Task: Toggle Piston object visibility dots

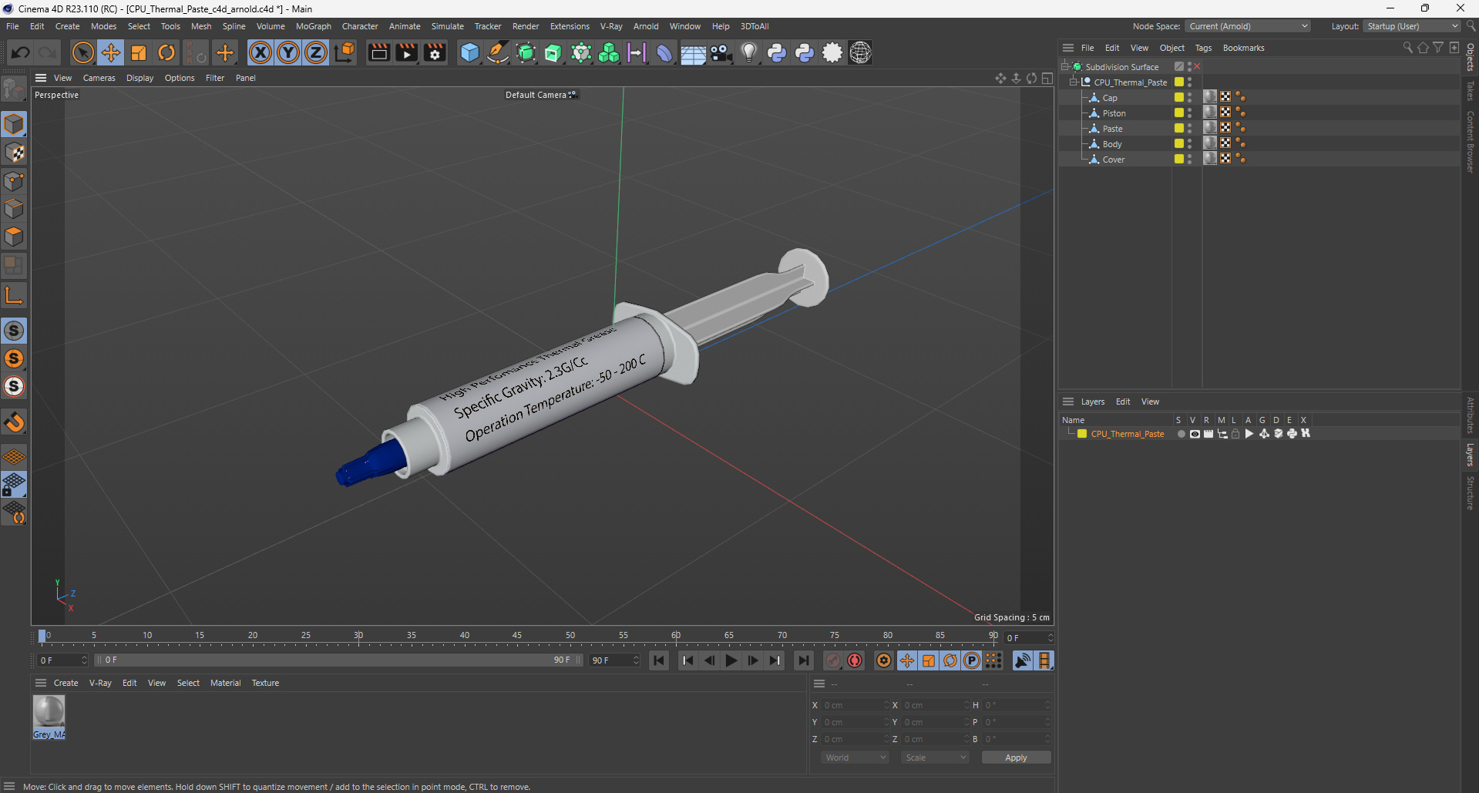Action: (x=1190, y=113)
